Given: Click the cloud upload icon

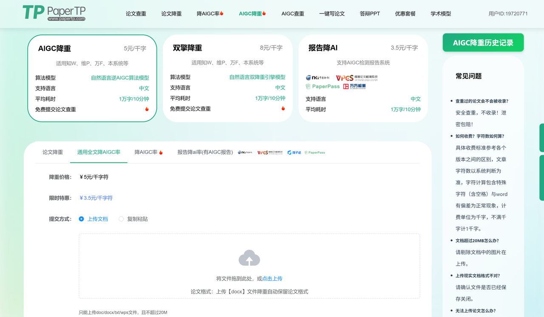Looking at the screenshot, I should 249,258.
